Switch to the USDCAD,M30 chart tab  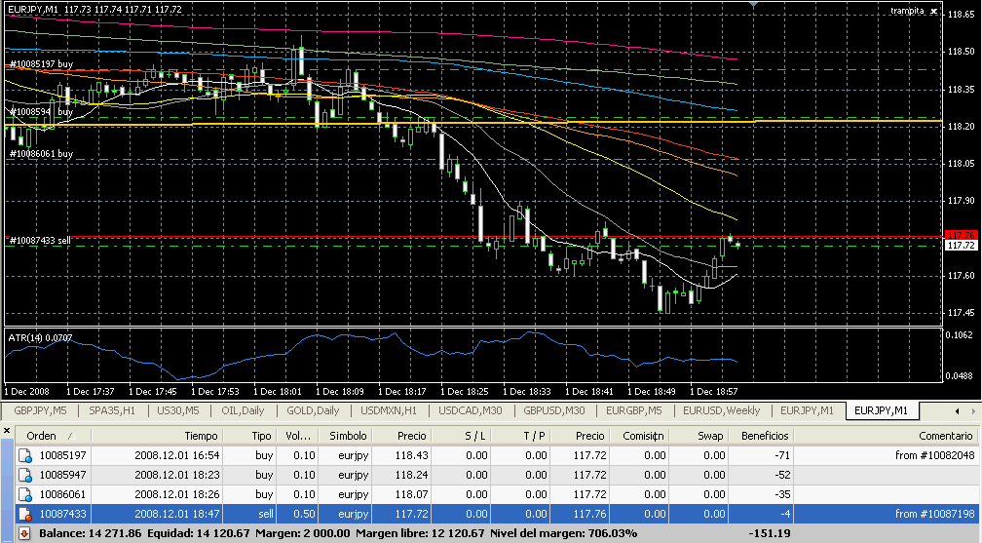[470, 410]
